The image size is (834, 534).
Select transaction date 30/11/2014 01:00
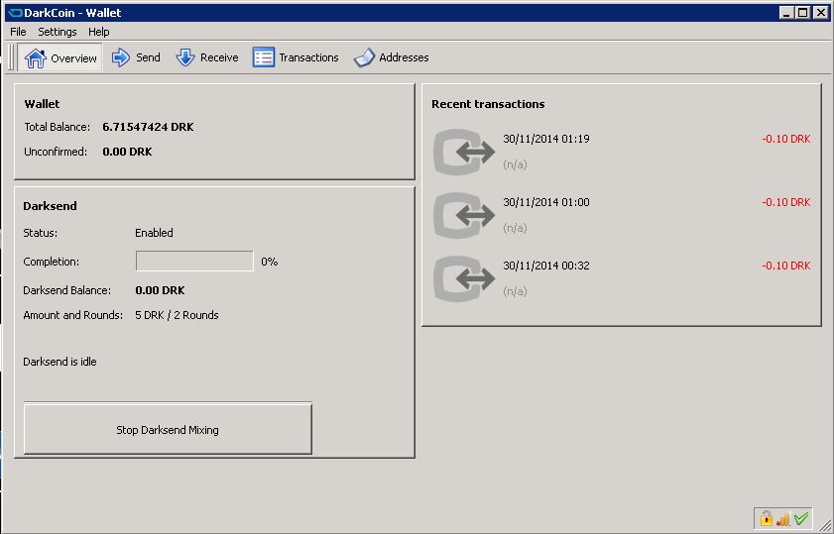(546, 202)
